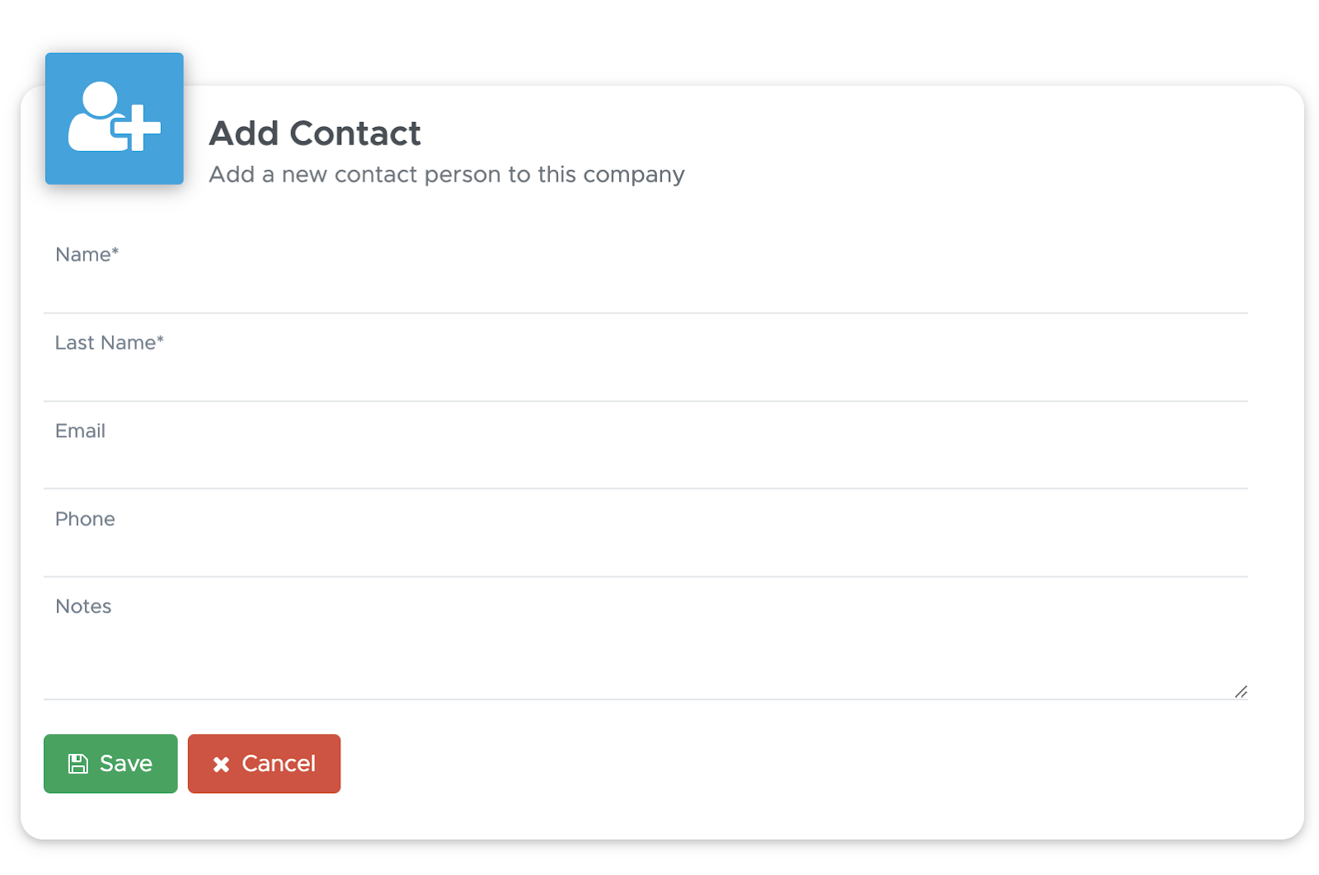
Task: Click the subtitle about new contact person
Action: pyautogui.click(x=447, y=175)
